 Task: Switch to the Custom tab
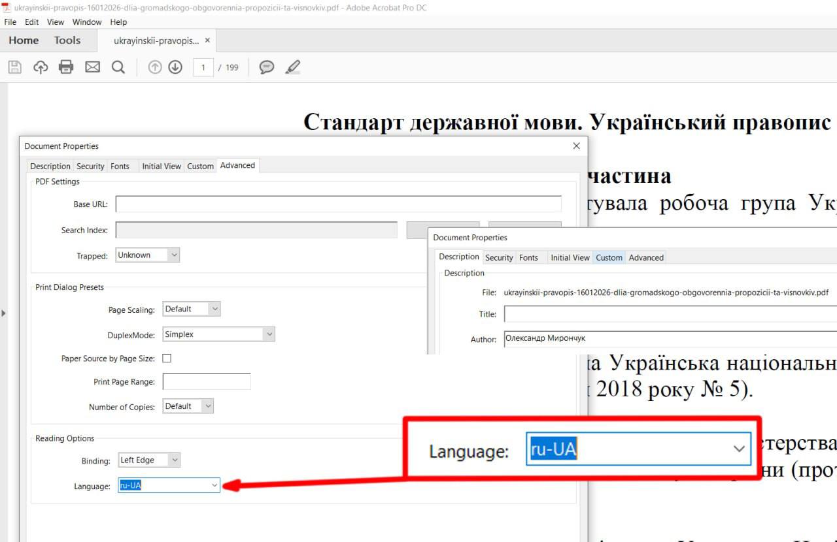click(609, 257)
